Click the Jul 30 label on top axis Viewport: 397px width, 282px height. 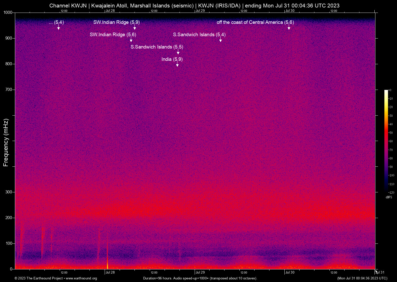tap(290, 11)
